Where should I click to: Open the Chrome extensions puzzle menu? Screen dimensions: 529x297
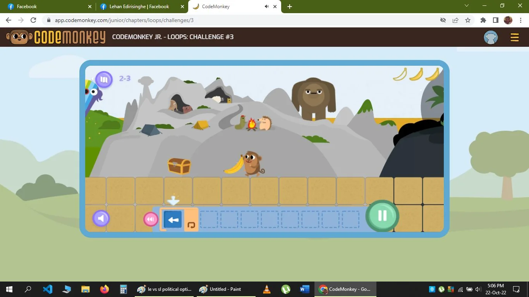(483, 20)
